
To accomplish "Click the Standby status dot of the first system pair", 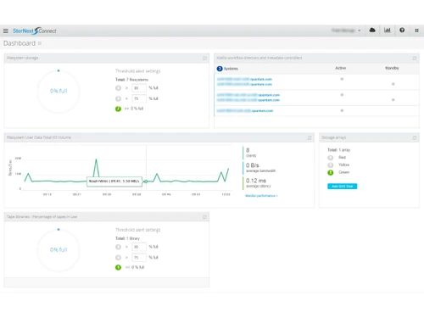I will click(x=393, y=84).
